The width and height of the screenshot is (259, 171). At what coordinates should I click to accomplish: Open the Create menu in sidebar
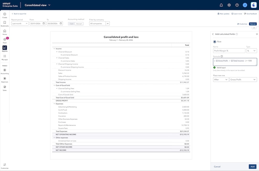coord(5,15)
